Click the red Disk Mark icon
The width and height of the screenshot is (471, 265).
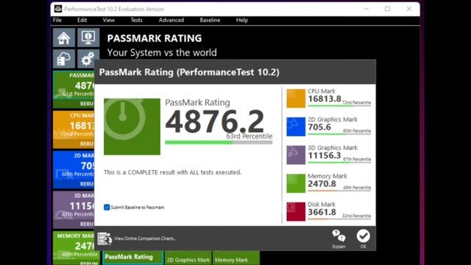point(296,211)
